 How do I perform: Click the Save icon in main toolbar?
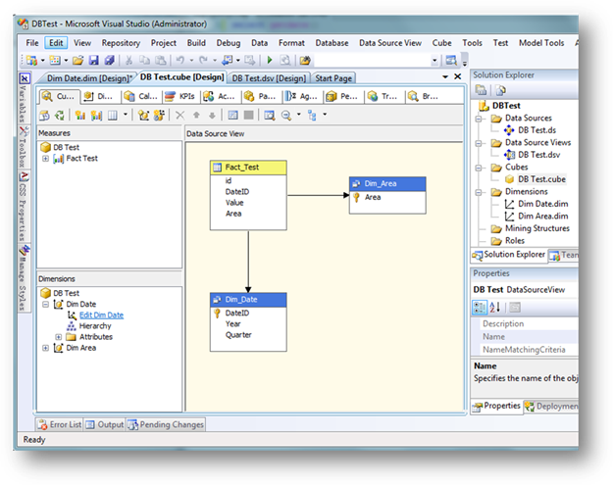93,60
